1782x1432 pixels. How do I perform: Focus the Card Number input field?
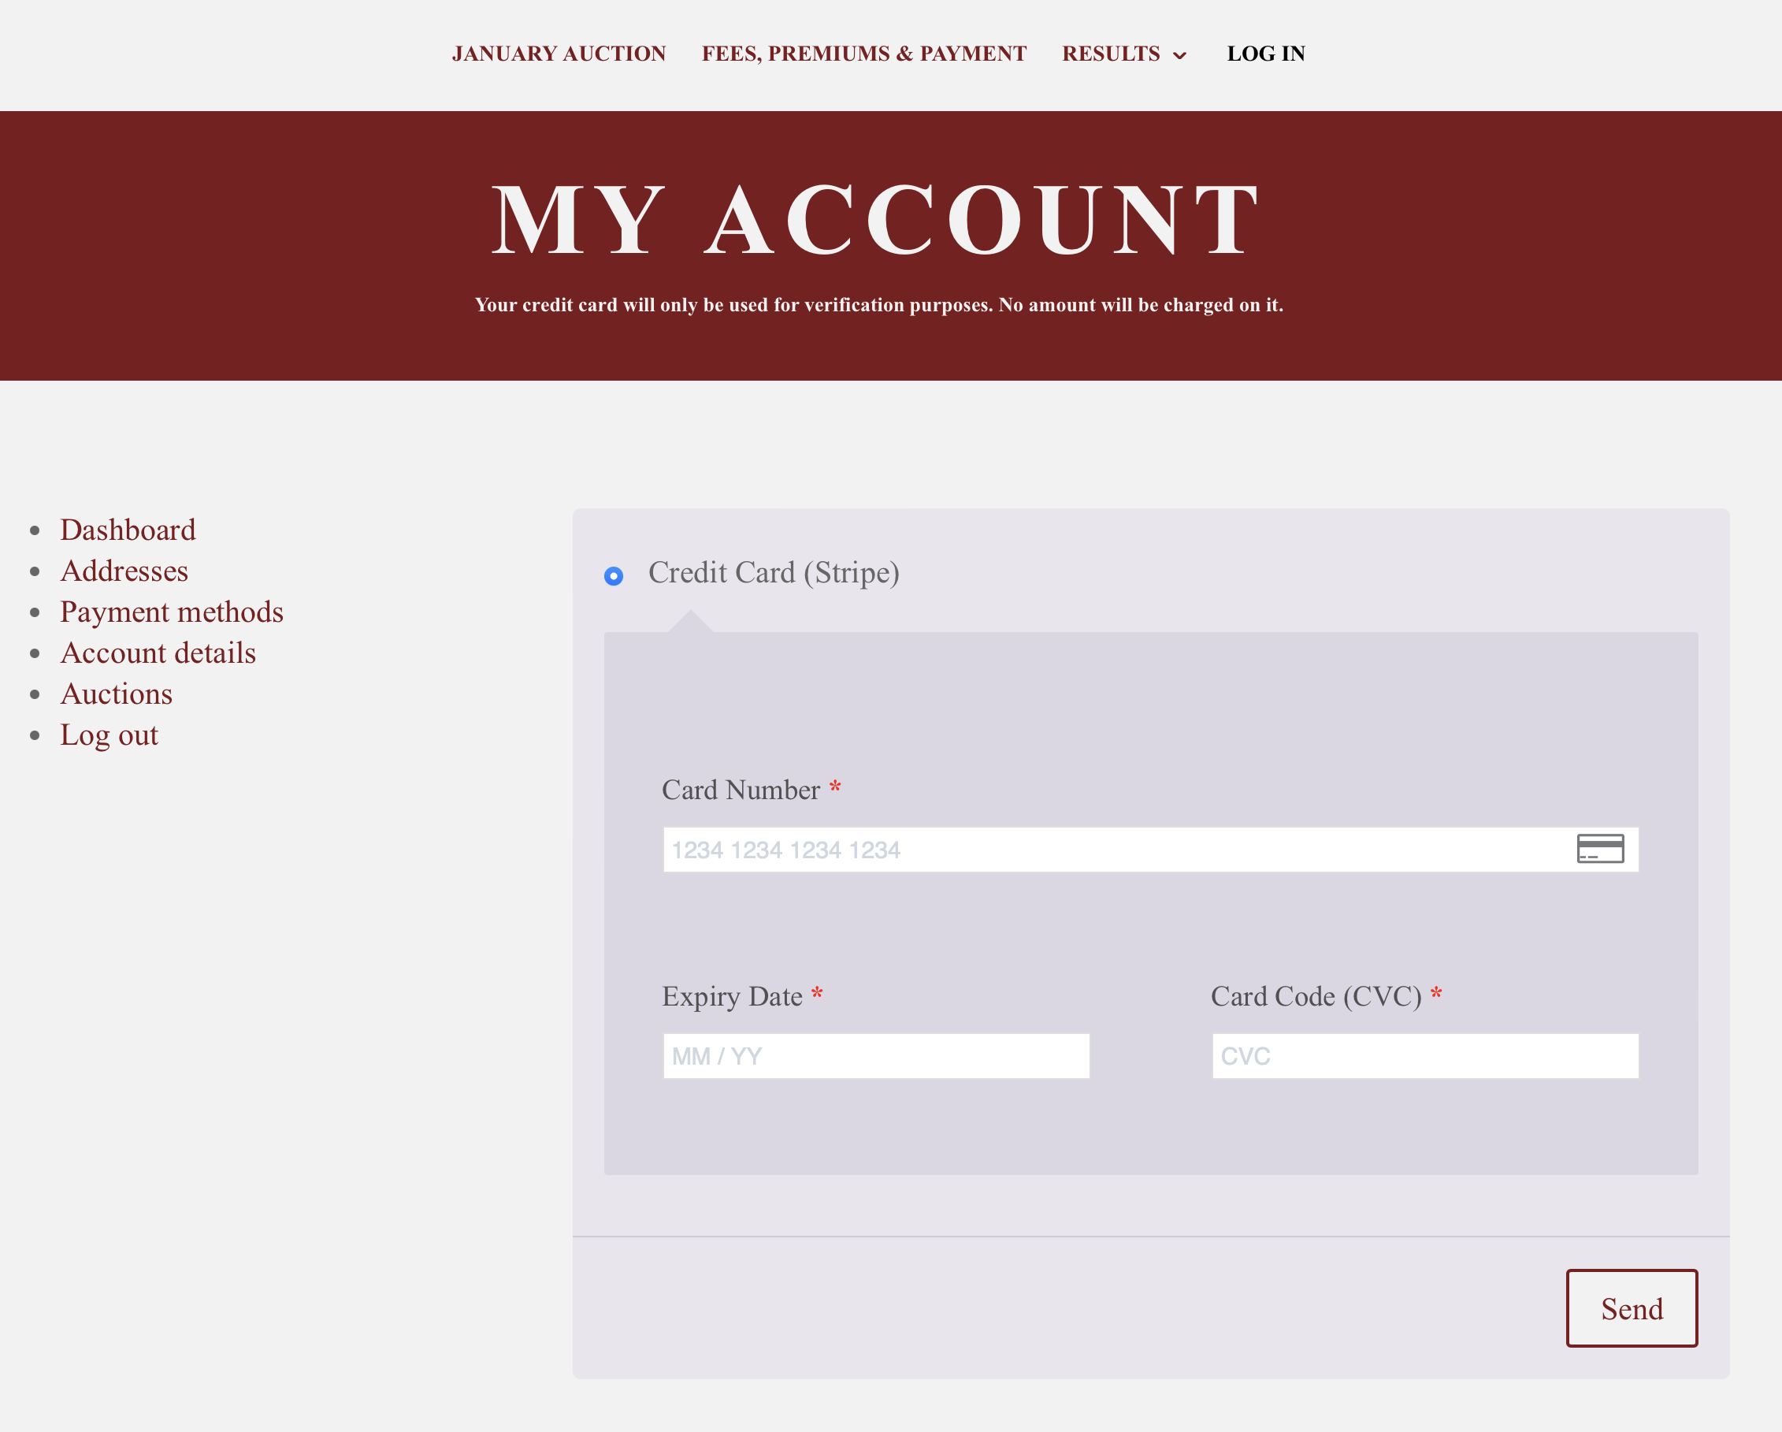pos(1150,849)
